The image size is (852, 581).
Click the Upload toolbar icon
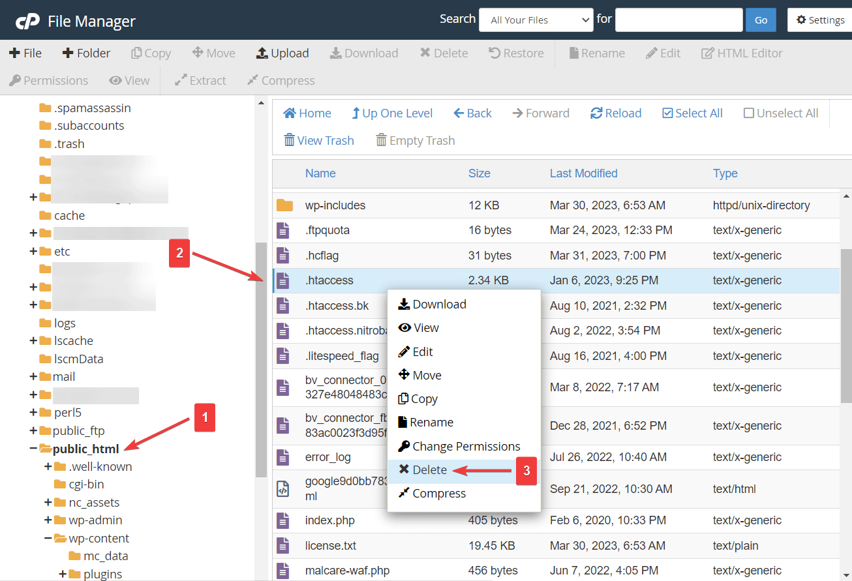click(x=262, y=53)
